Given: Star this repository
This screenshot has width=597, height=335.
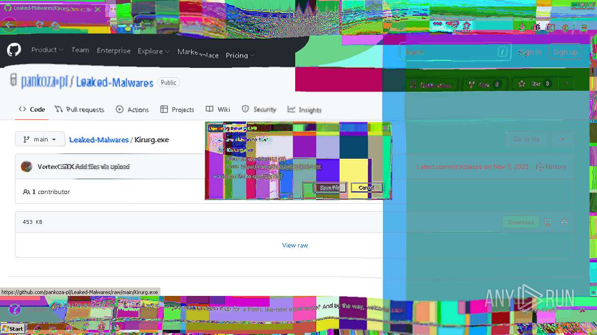Looking at the screenshot, I should tap(535, 84).
